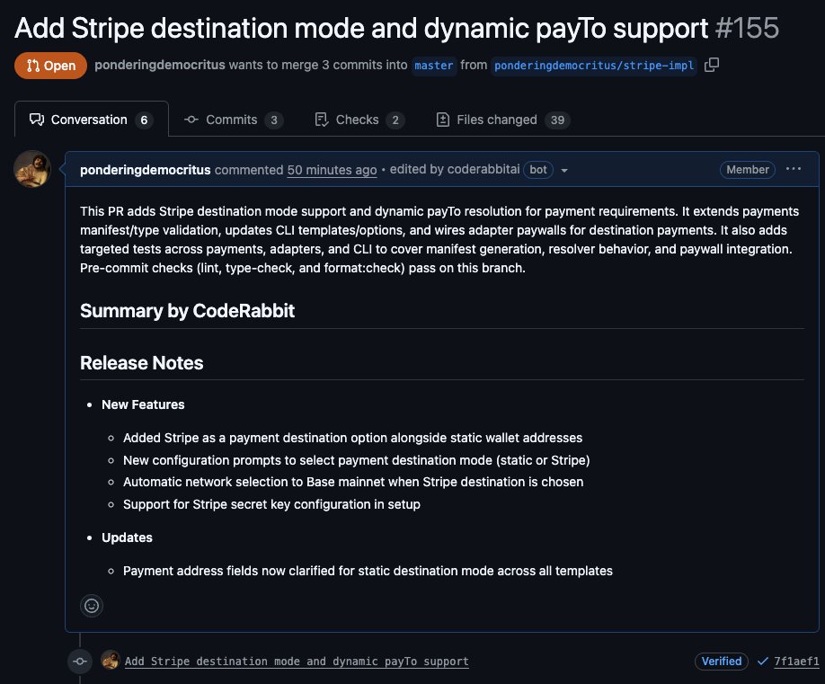Click the commit timeline node icon
The image size is (825, 684).
80,662
